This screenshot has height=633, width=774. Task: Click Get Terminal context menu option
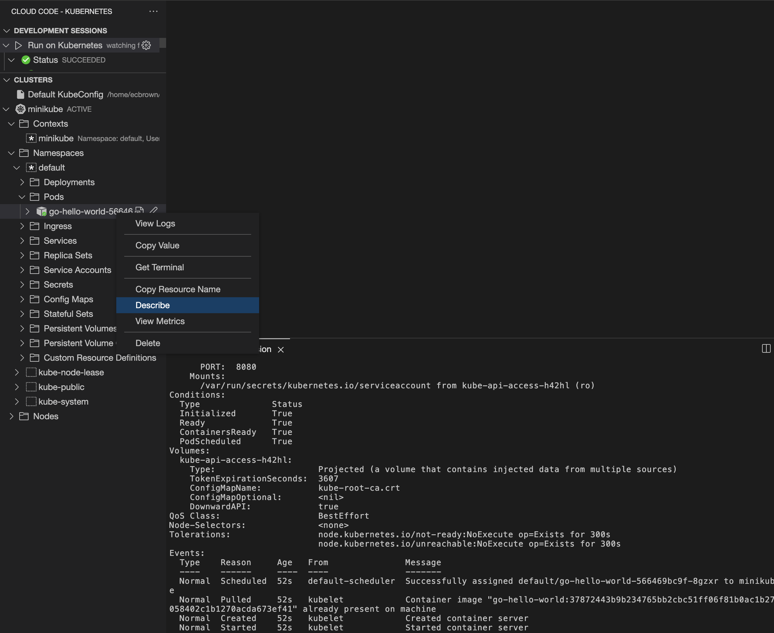pyautogui.click(x=159, y=267)
